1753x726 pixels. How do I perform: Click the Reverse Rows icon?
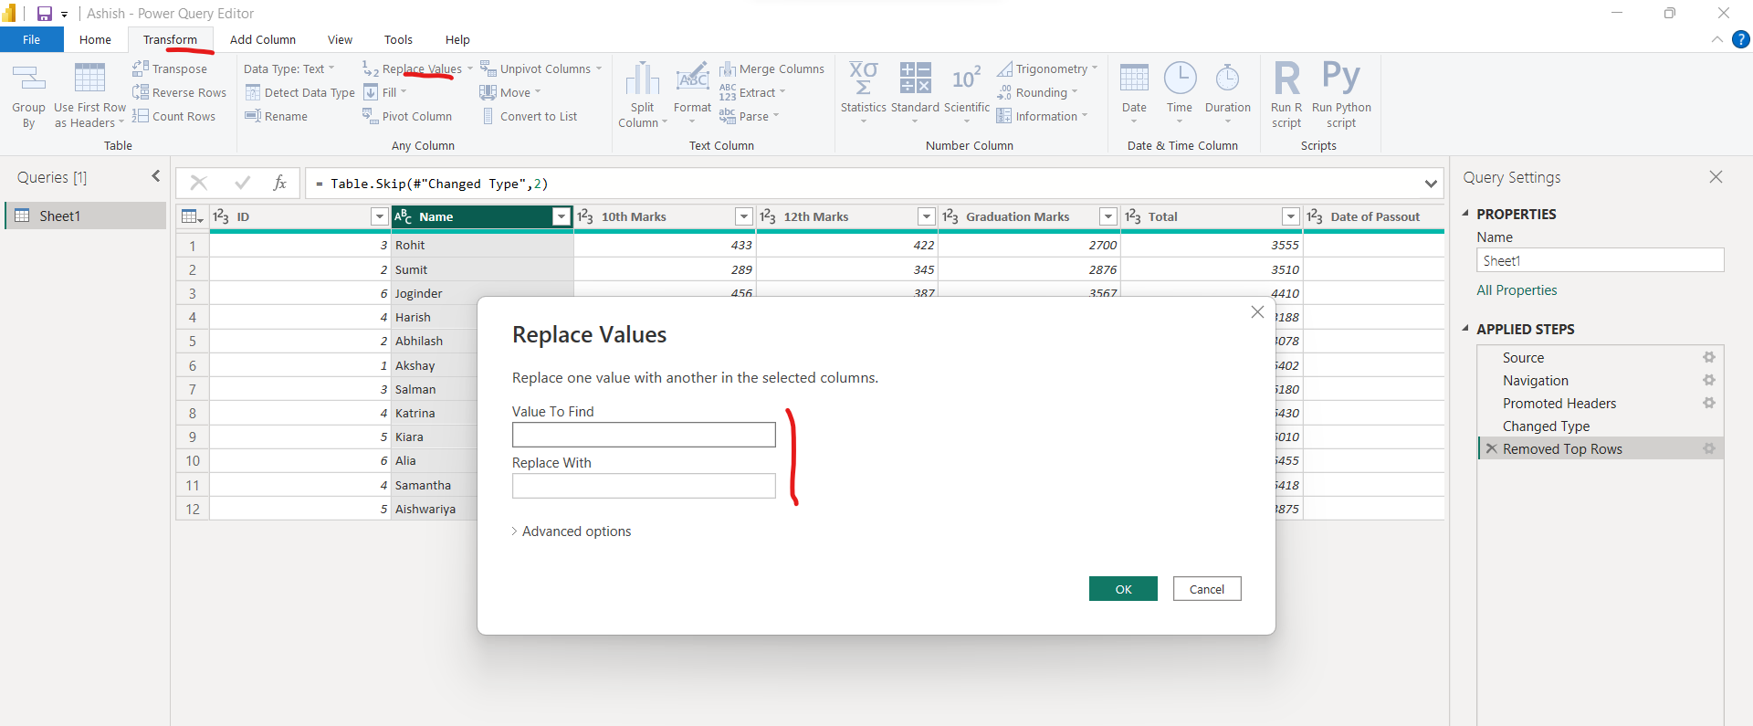[141, 92]
